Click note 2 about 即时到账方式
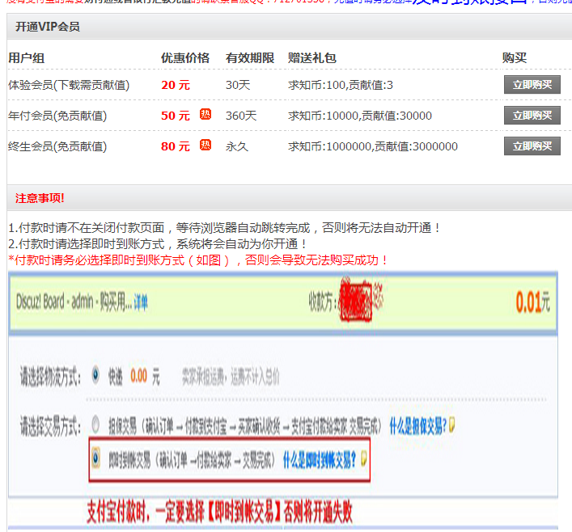This screenshot has height=532, width=572. [x=158, y=243]
